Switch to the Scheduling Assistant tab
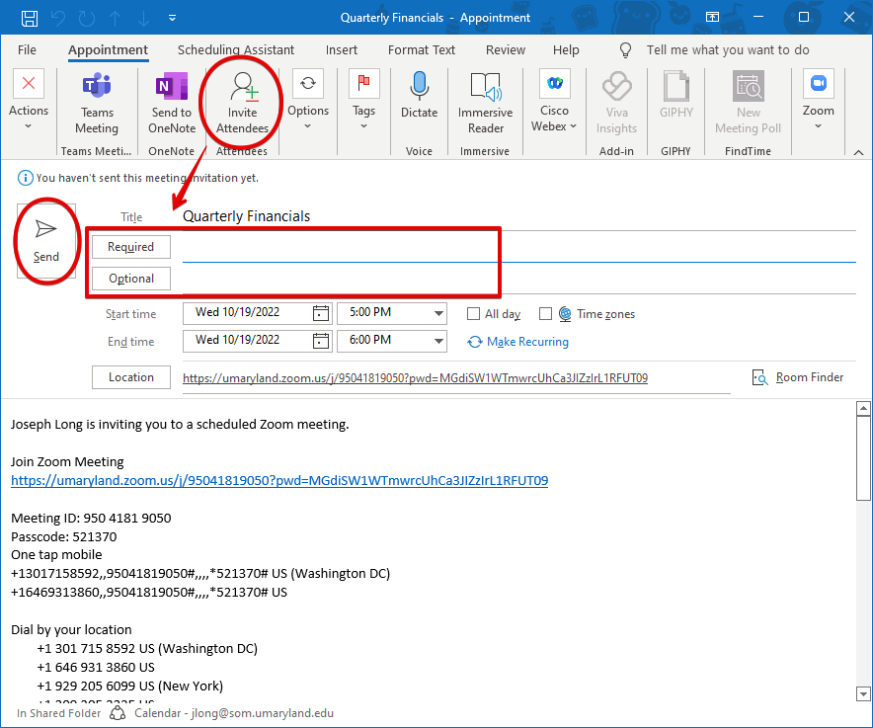Image resolution: width=873 pixels, height=728 pixels. point(236,50)
